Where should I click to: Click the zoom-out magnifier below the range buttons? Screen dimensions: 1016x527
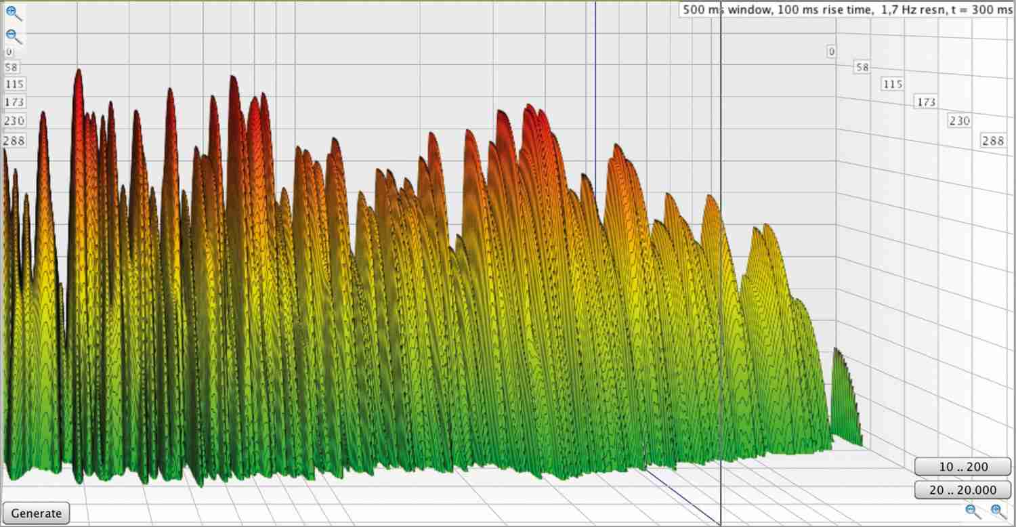tap(973, 511)
